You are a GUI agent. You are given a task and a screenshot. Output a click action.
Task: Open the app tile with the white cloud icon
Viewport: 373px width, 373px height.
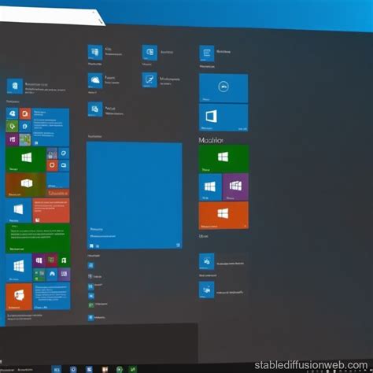[95, 81]
